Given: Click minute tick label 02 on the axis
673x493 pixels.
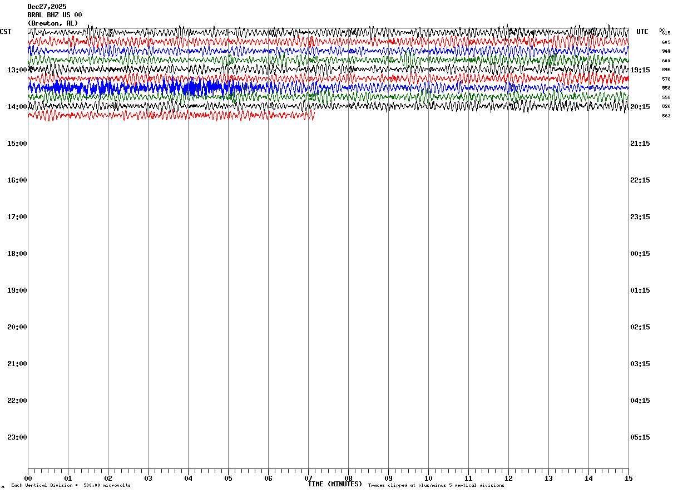Looking at the screenshot, I should [x=108, y=479].
